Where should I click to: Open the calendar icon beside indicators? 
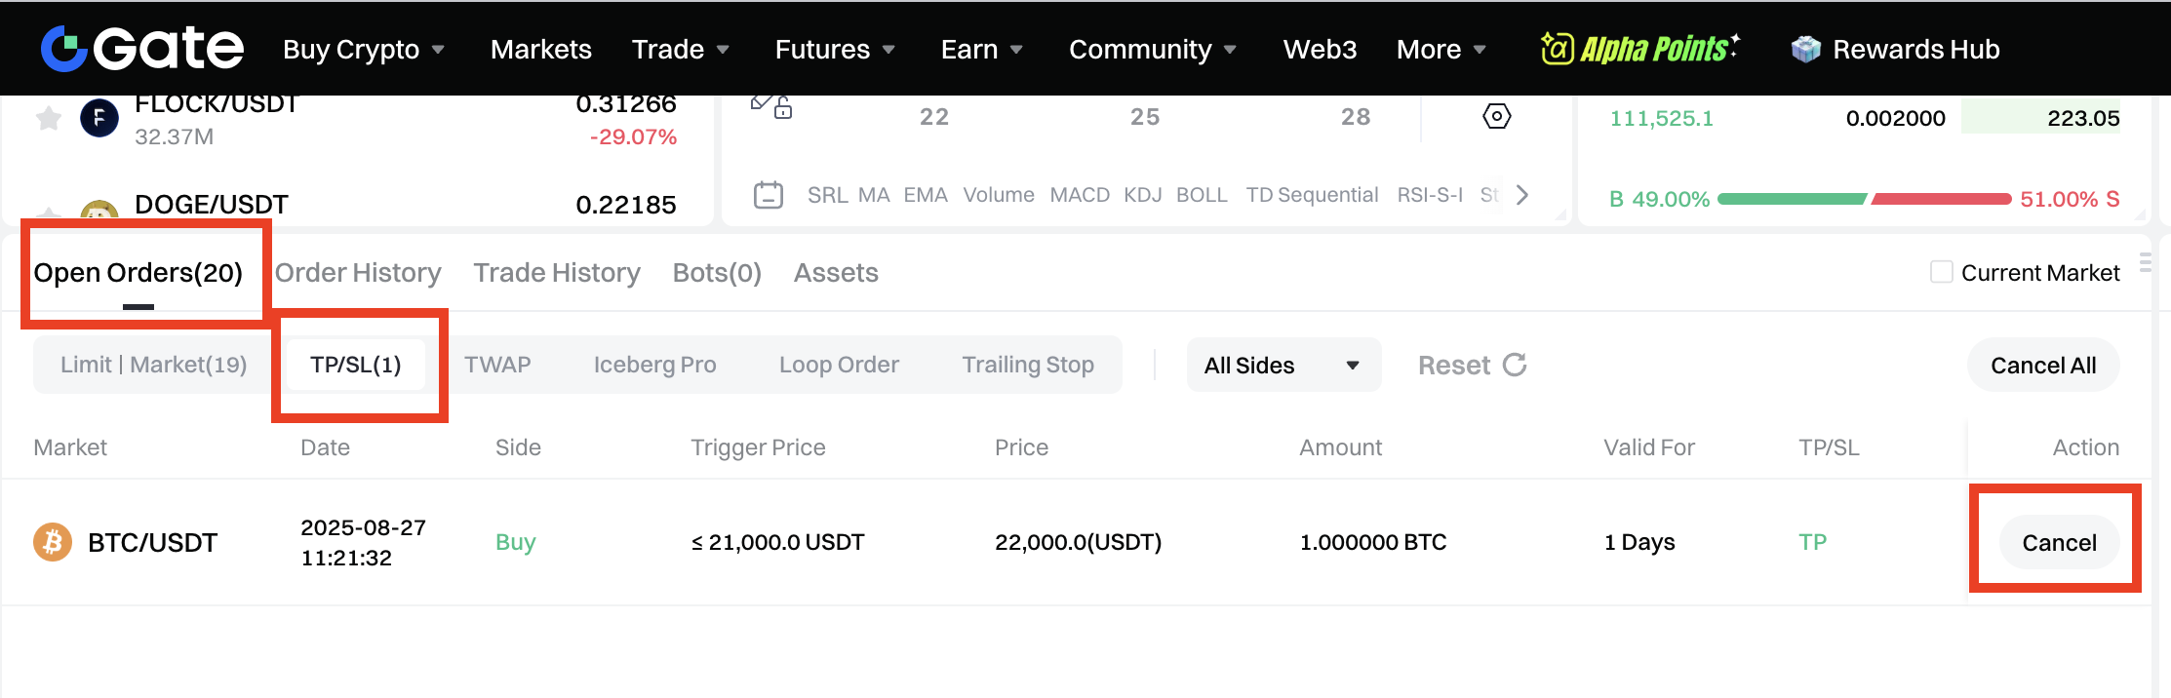pyautogui.click(x=769, y=195)
